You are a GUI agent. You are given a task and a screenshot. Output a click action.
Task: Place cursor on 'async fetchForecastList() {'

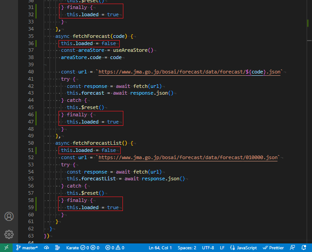pos(94,143)
